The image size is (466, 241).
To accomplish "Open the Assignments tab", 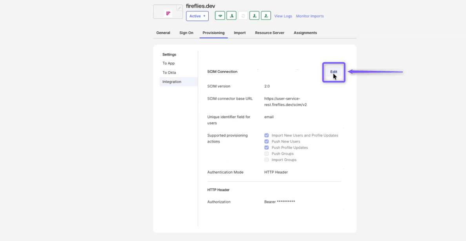I will click(x=305, y=33).
